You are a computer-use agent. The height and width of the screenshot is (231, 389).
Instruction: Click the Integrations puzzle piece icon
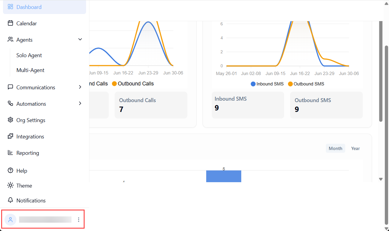10,136
